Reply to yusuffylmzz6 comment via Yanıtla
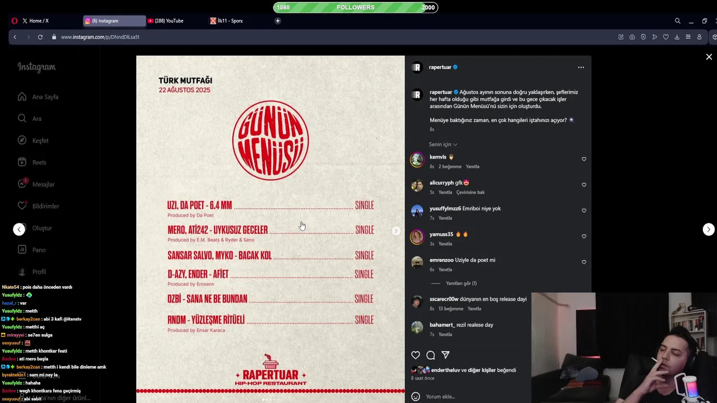Image resolution: width=717 pixels, height=403 pixels. tap(445, 218)
